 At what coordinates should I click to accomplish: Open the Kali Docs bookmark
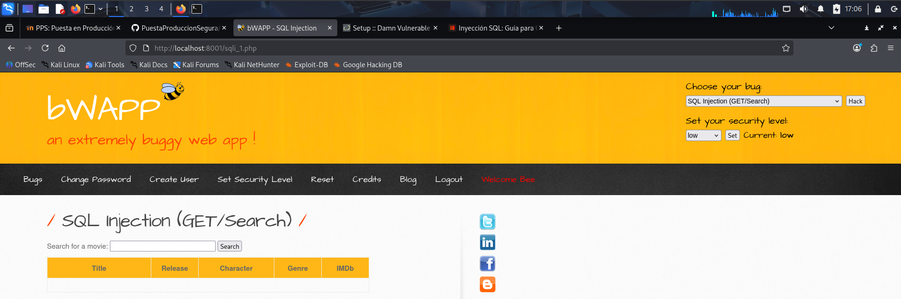[148, 65]
